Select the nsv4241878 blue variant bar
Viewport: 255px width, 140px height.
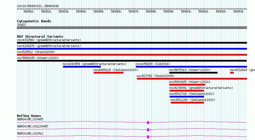tap(132, 49)
